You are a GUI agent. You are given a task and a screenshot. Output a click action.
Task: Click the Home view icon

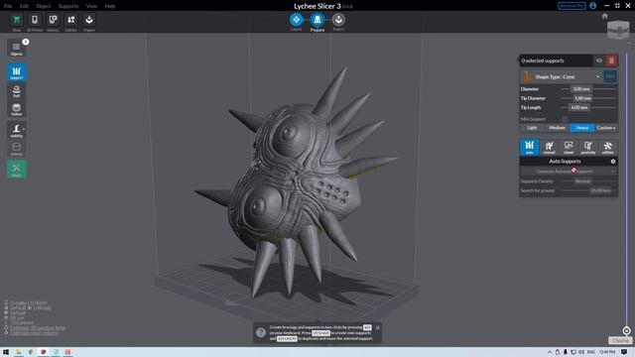(604, 16)
